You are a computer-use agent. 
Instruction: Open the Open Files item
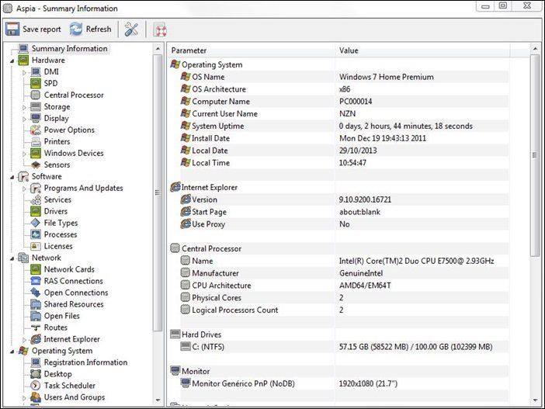coord(62,316)
